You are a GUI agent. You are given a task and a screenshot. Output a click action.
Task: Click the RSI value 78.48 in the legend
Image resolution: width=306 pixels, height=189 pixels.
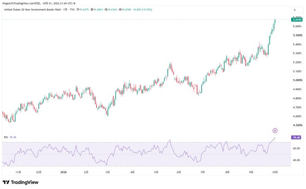13,137
